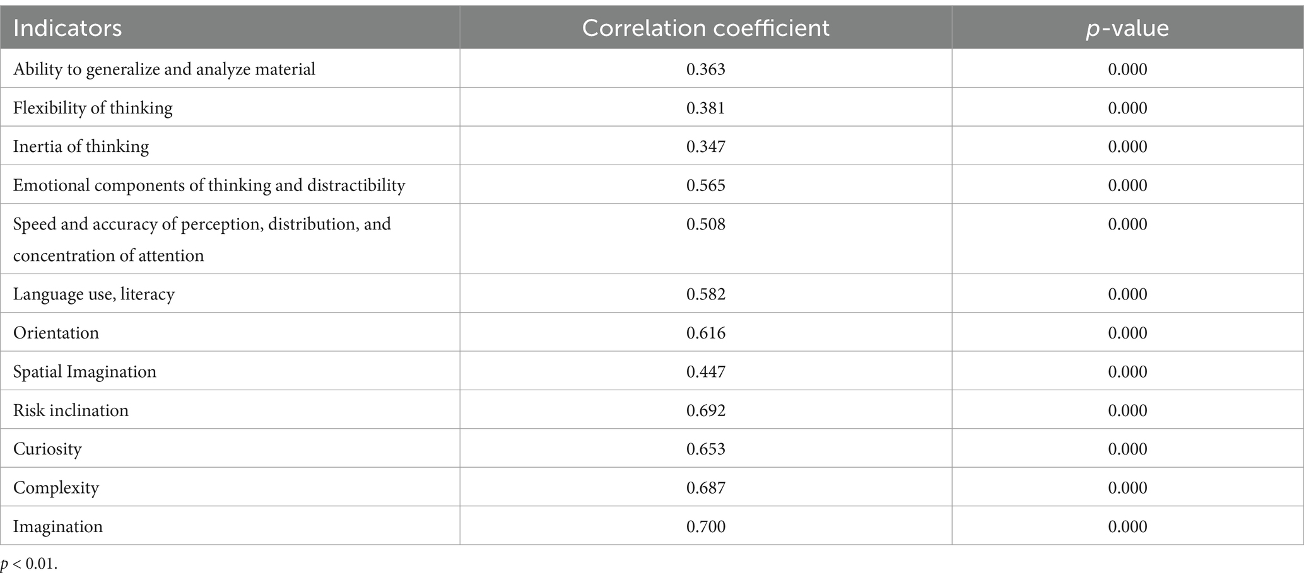
Task: Select the Inertia of thinking row label
Action: (81, 146)
